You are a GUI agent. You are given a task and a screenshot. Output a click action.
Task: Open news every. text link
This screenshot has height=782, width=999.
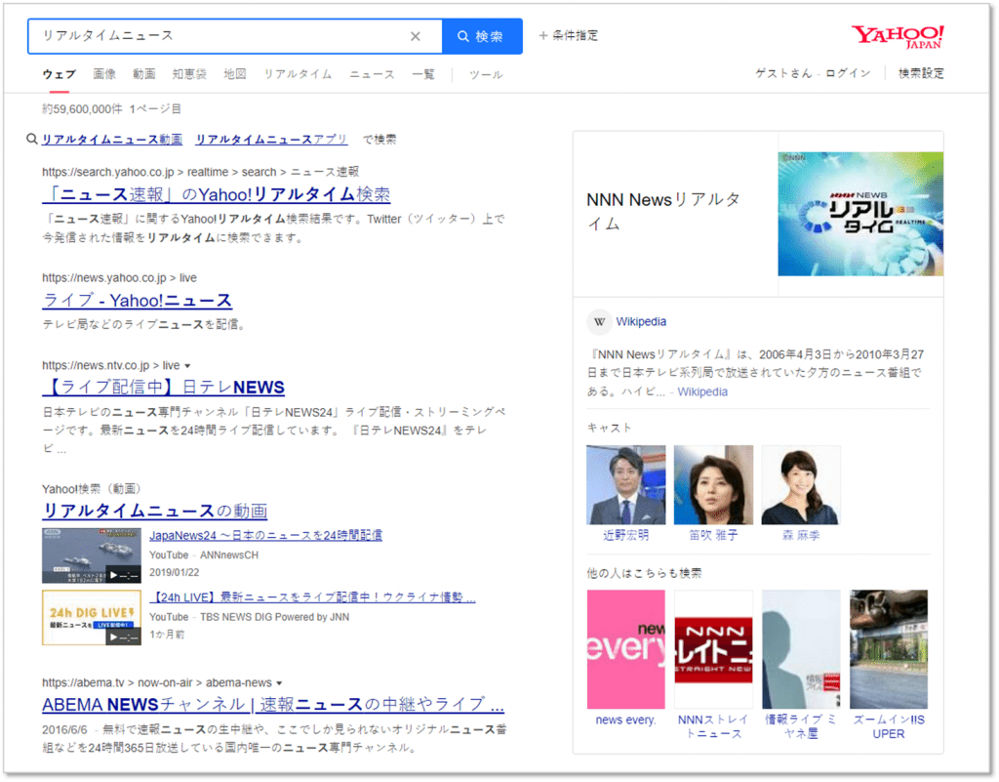pos(625,720)
